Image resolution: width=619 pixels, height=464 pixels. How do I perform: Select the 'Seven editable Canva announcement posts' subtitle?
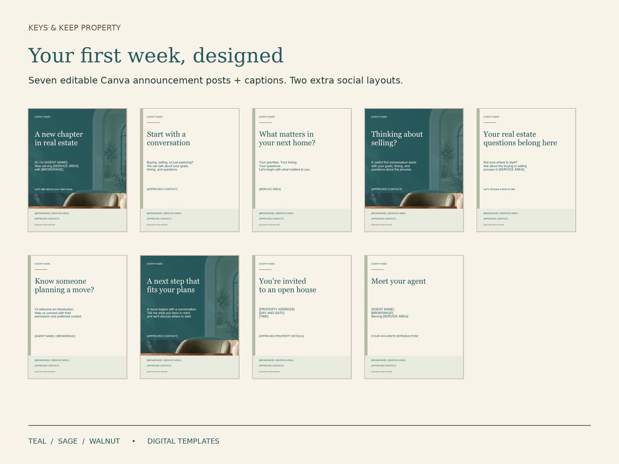point(216,80)
